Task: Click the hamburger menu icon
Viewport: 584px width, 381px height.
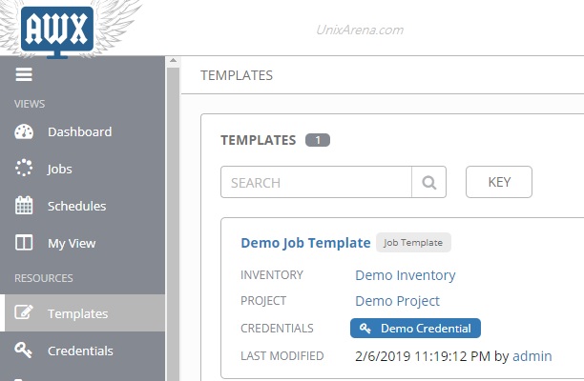Action: (24, 75)
